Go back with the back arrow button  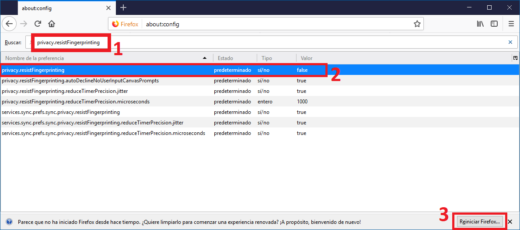(x=9, y=24)
